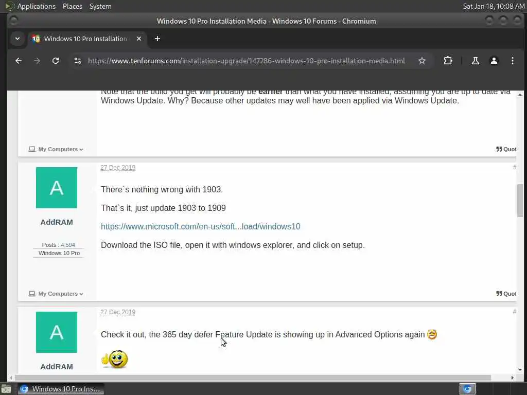Open a new browser tab
Image resolution: width=527 pixels, height=395 pixels.
pos(157,39)
